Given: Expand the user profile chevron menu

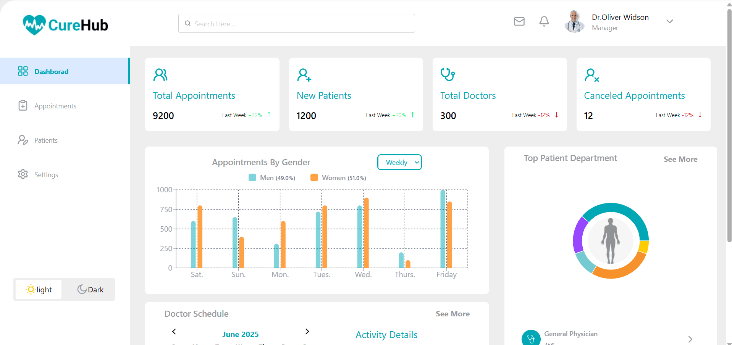Looking at the screenshot, I should point(669,21).
